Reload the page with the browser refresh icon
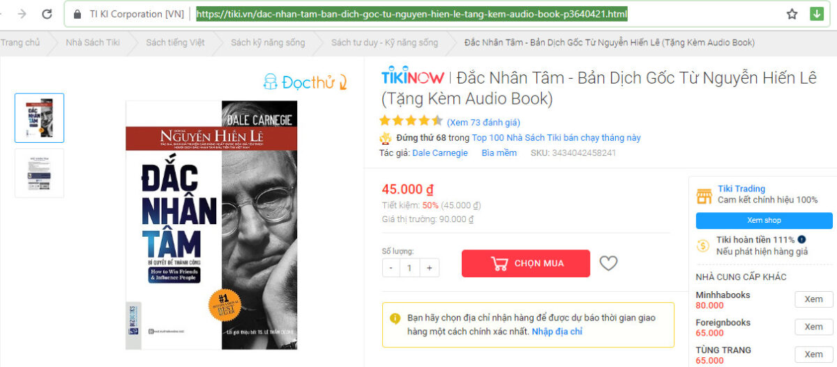The width and height of the screenshot is (837, 367). click(47, 14)
